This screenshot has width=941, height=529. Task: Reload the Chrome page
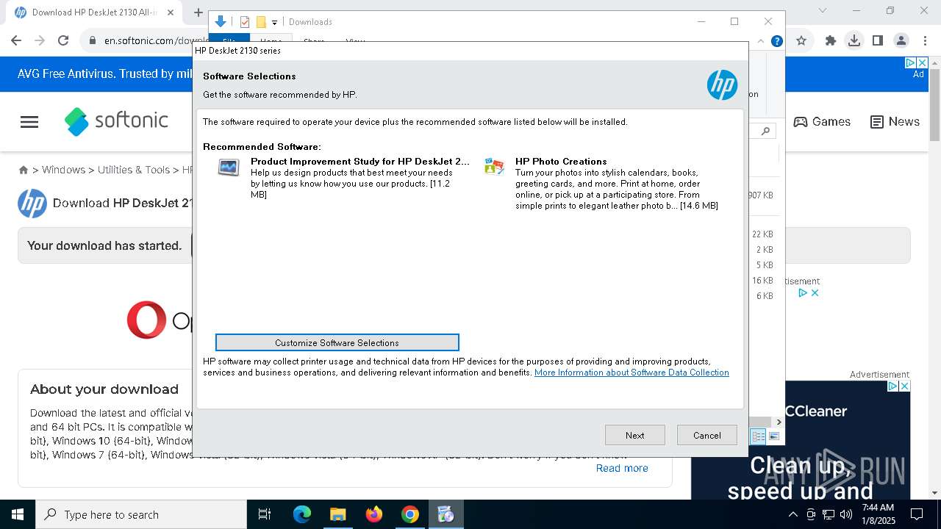63,40
